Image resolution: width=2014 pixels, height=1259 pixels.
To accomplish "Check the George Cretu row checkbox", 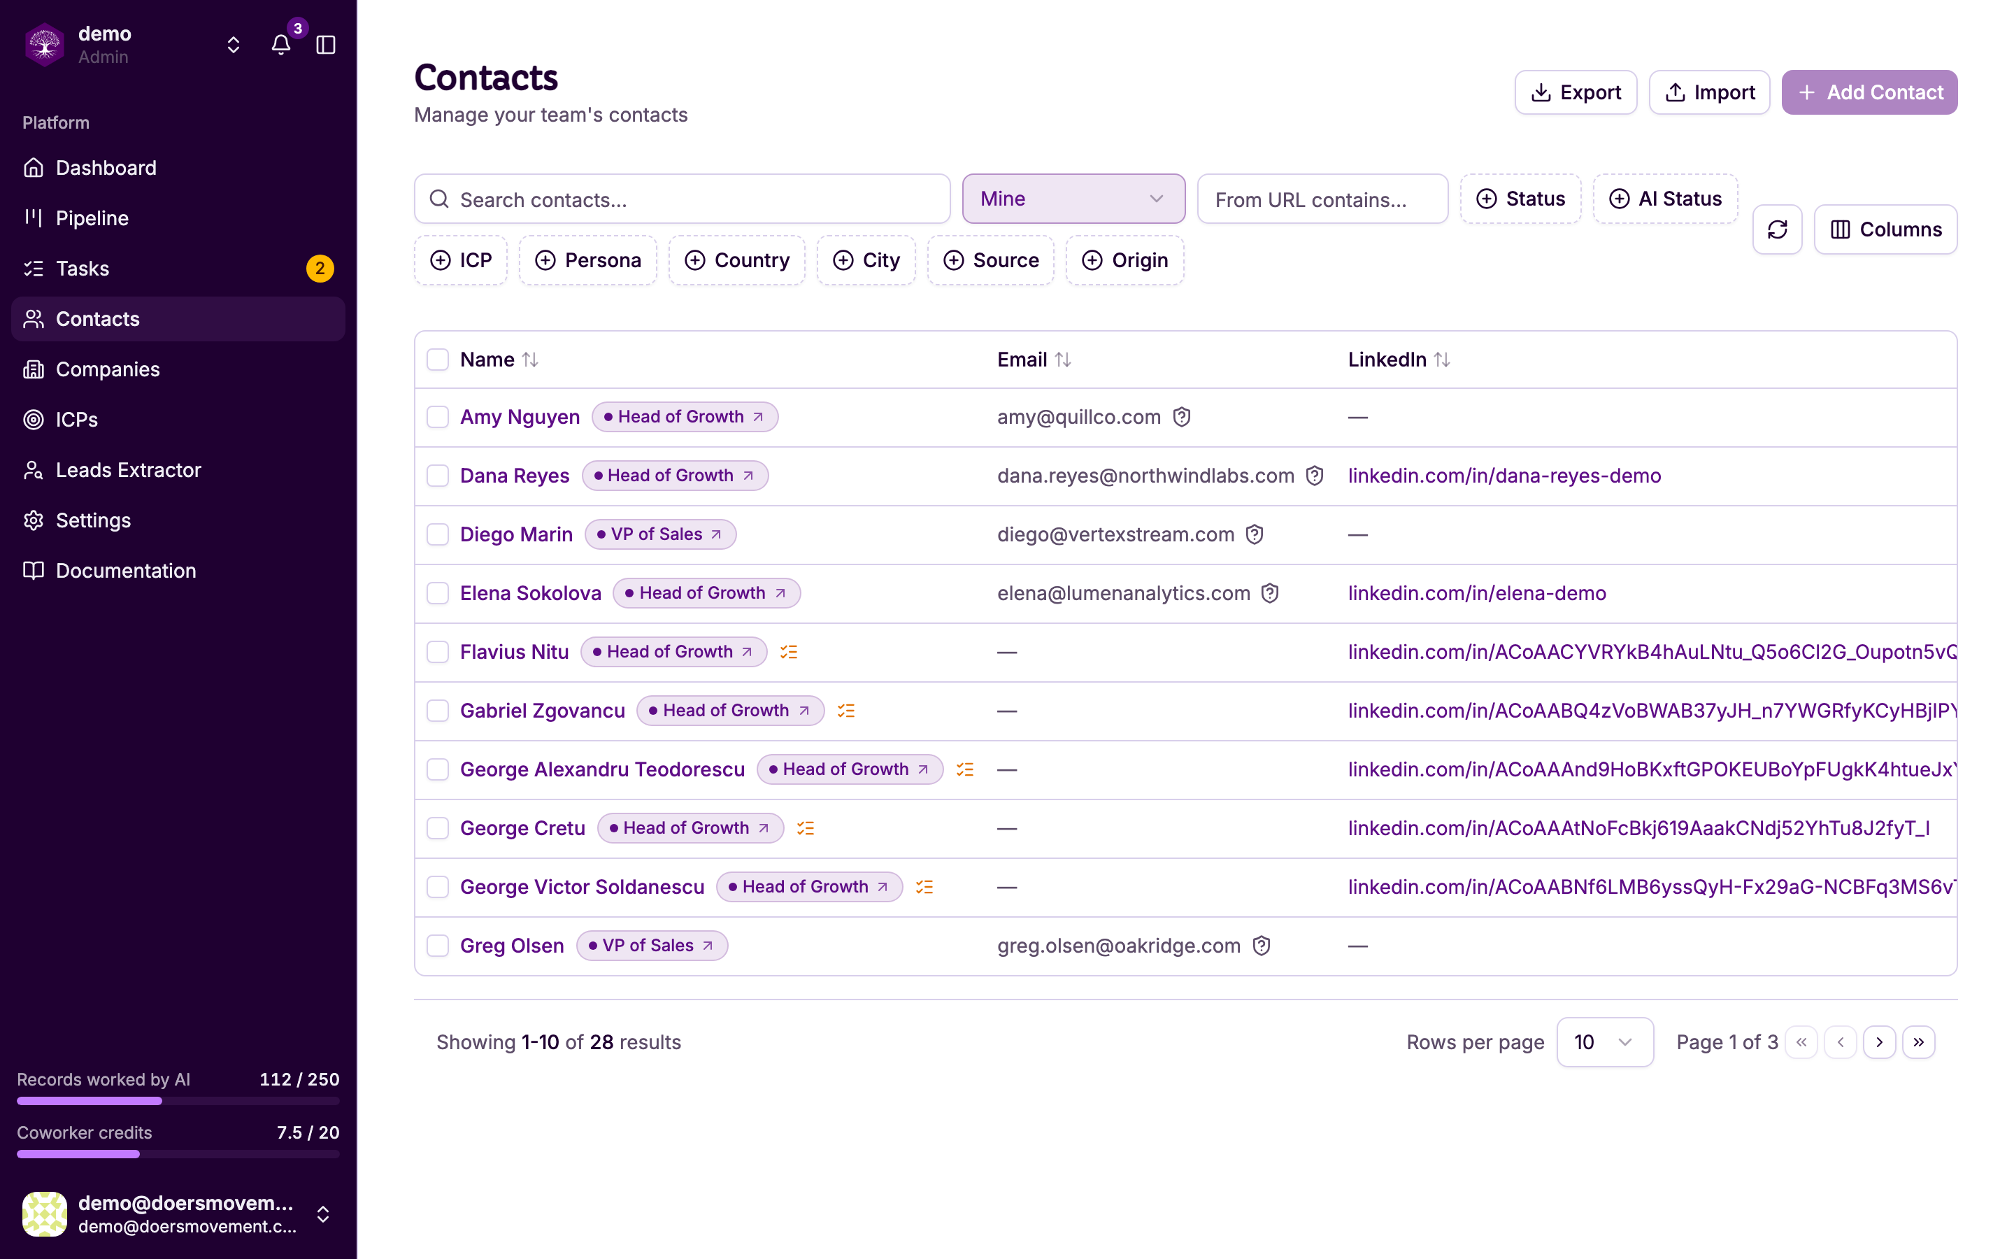I will [x=438, y=827].
